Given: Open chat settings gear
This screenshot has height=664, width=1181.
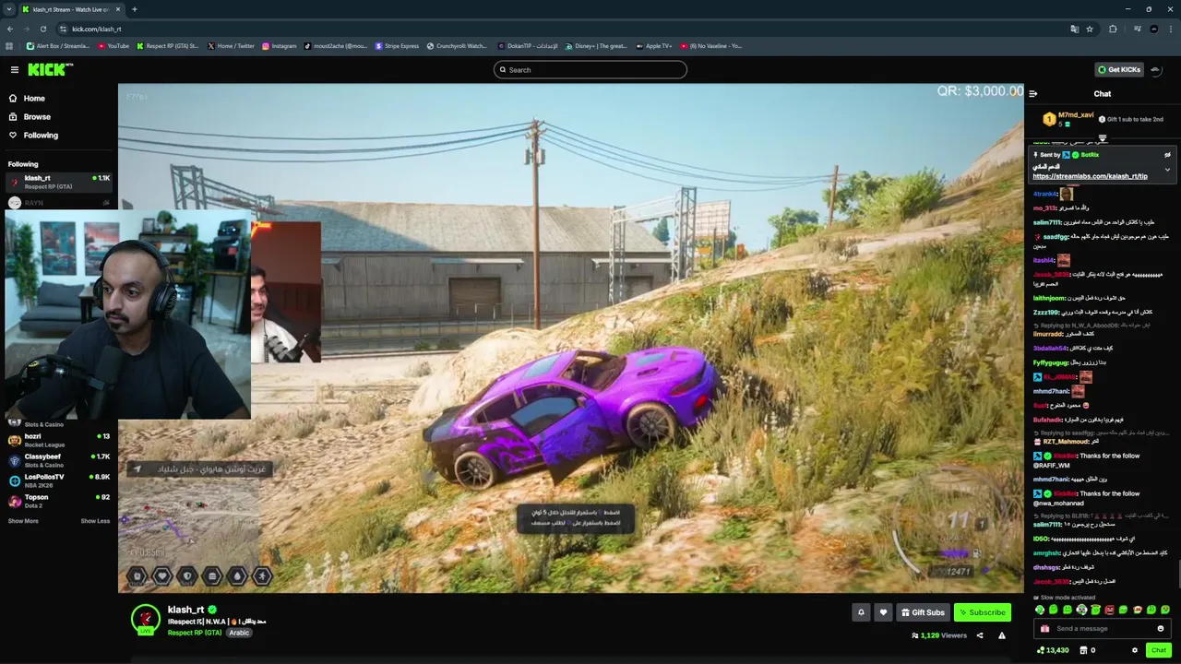Looking at the screenshot, I should coord(1135,650).
